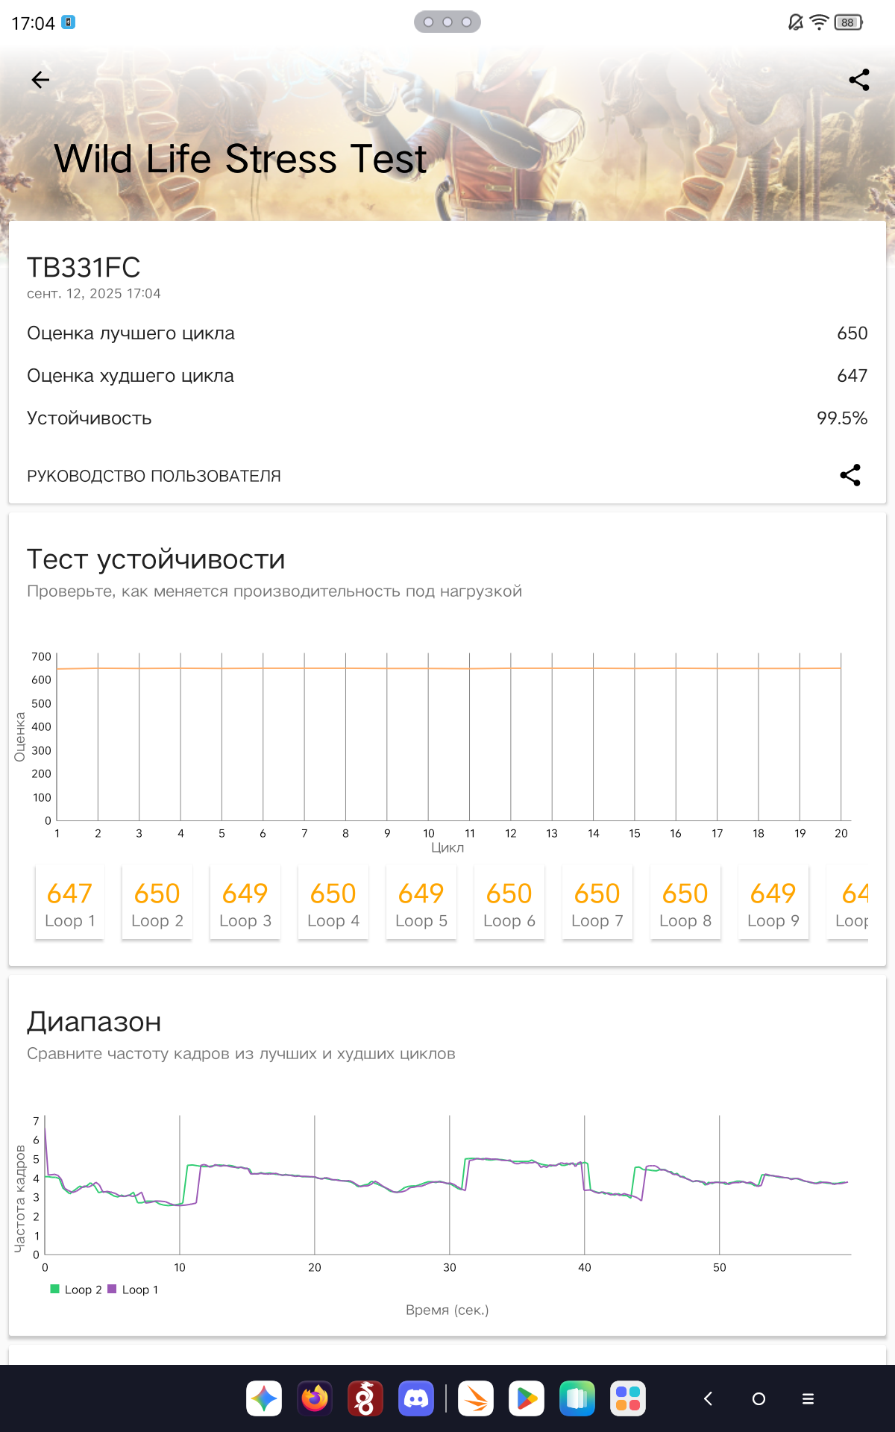This screenshot has width=895, height=1432.
Task: Open recent apps via three-line button
Action: click(808, 1398)
